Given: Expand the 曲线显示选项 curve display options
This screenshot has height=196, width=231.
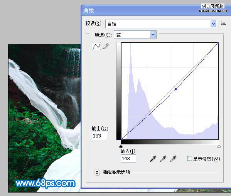Looking at the screenshot, I should pyautogui.click(x=97, y=172).
